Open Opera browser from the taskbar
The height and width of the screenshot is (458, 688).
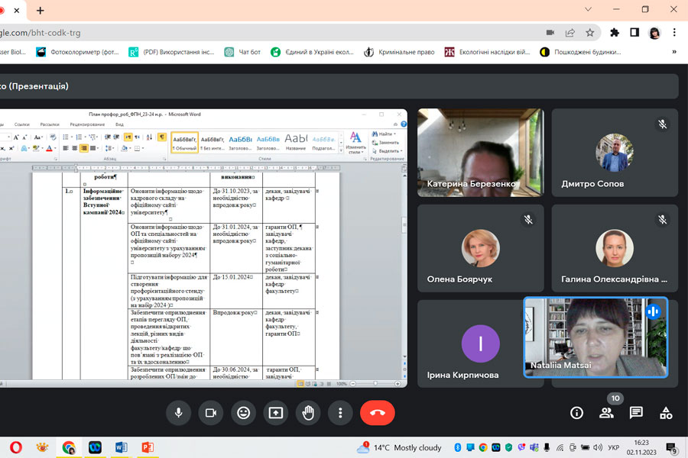tap(16, 447)
